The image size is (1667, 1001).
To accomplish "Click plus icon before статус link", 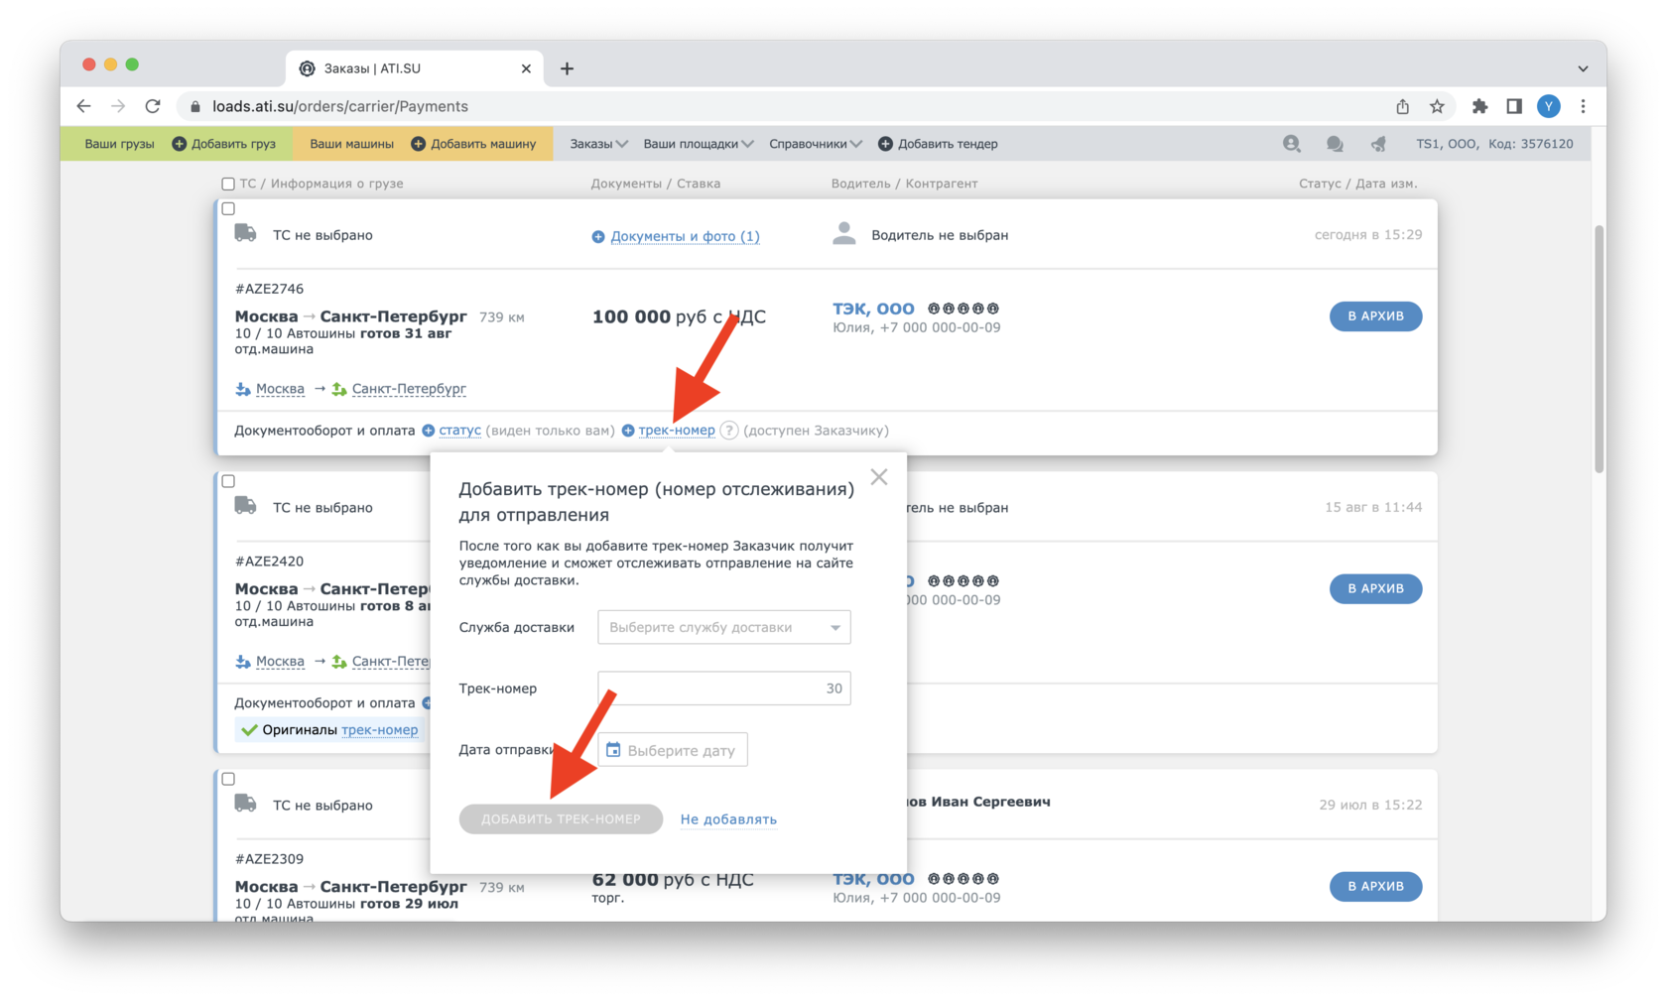I will [429, 431].
